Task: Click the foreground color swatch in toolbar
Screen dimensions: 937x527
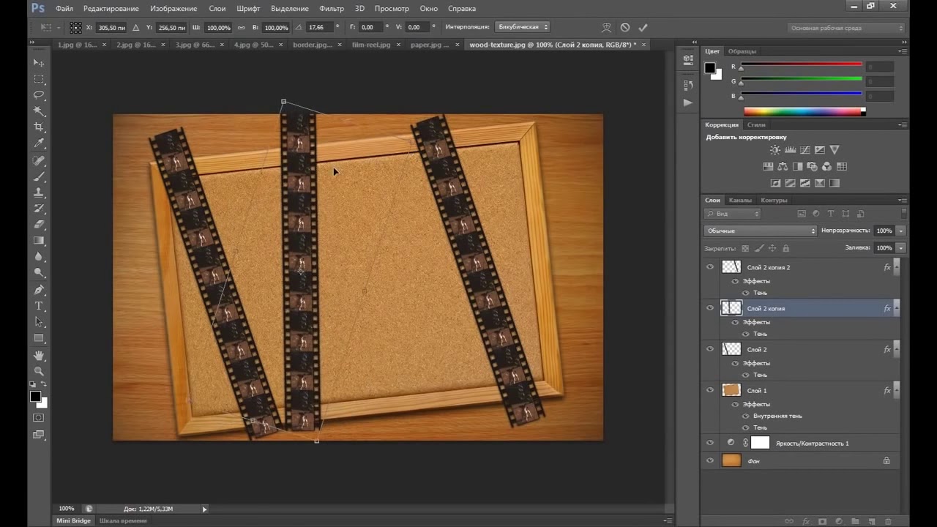Action: coord(35,396)
